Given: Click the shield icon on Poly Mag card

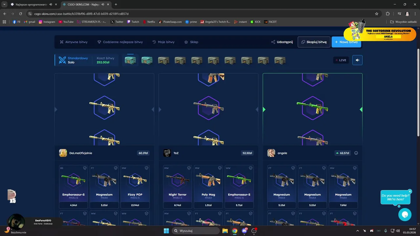Looking at the screenshot, I should (220, 168).
